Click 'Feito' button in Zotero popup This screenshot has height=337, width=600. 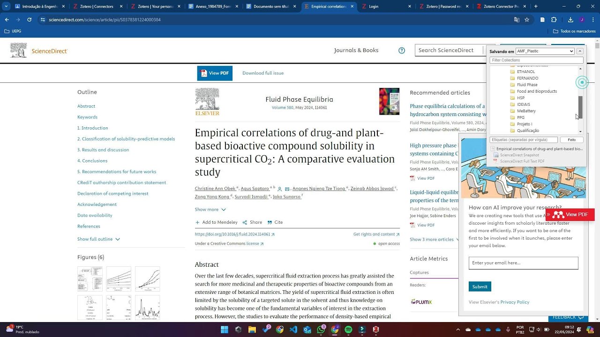click(572, 139)
